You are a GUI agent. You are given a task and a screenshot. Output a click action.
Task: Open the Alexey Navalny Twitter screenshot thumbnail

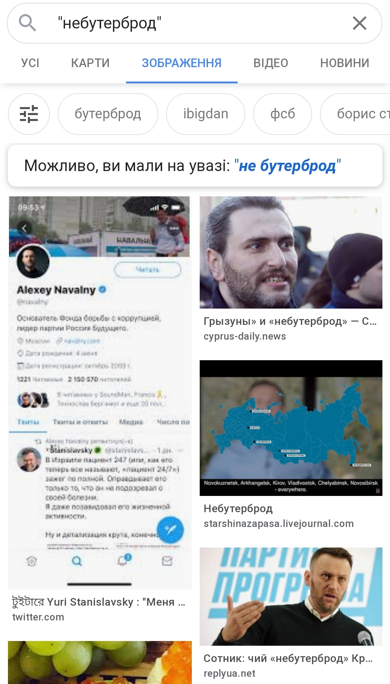click(x=100, y=392)
